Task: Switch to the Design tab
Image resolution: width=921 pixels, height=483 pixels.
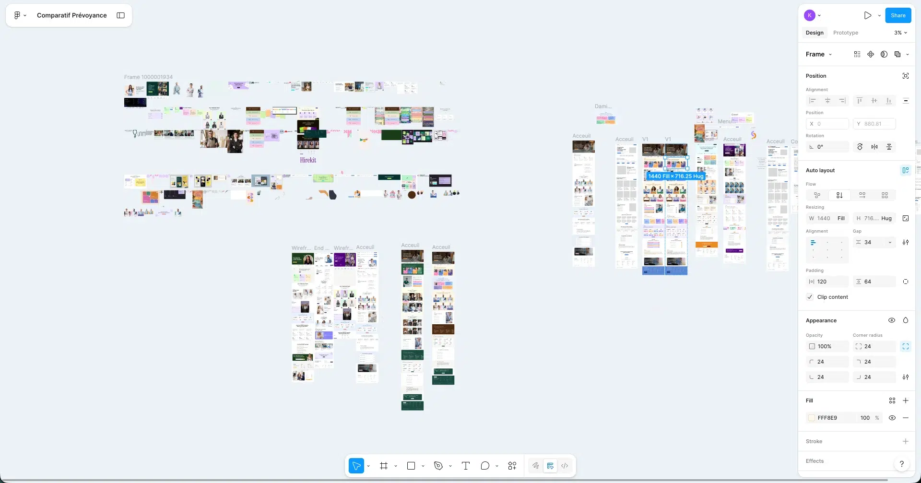Action: tap(814, 33)
